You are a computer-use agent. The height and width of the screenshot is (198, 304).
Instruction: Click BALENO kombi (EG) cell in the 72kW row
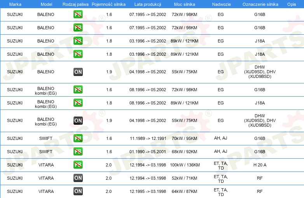[x=46, y=91]
